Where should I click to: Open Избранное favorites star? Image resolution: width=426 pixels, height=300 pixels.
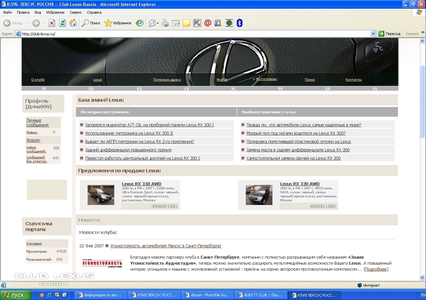(117, 23)
